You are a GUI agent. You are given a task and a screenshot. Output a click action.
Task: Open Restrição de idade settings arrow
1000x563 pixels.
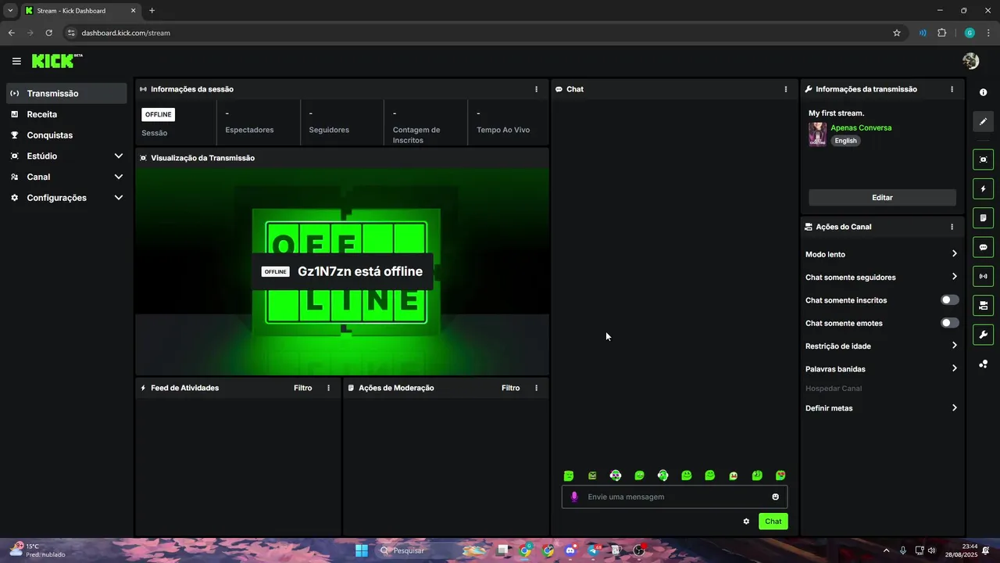coord(954,346)
